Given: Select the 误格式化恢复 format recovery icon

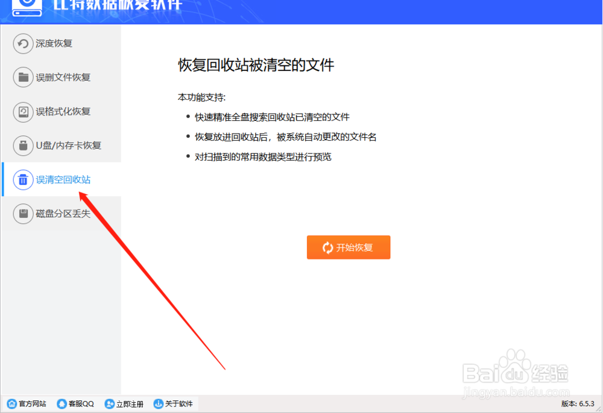Looking at the screenshot, I should (23, 111).
